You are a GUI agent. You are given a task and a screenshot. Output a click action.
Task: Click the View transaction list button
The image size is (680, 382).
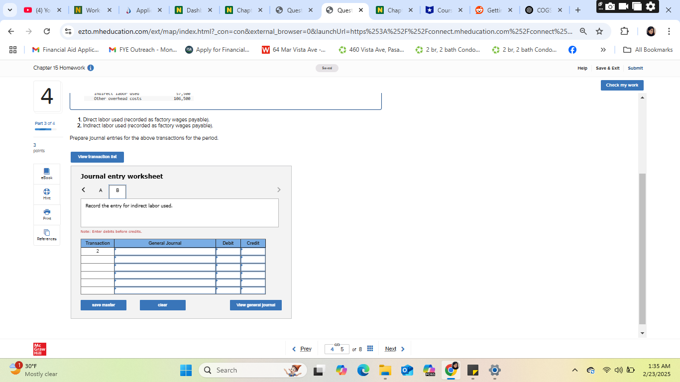click(x=97, y=157)
